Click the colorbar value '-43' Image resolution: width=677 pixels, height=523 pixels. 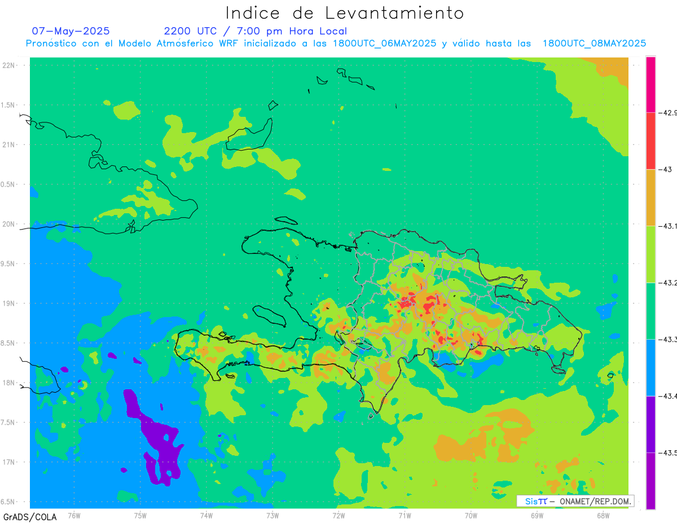(x=666, y=169)
